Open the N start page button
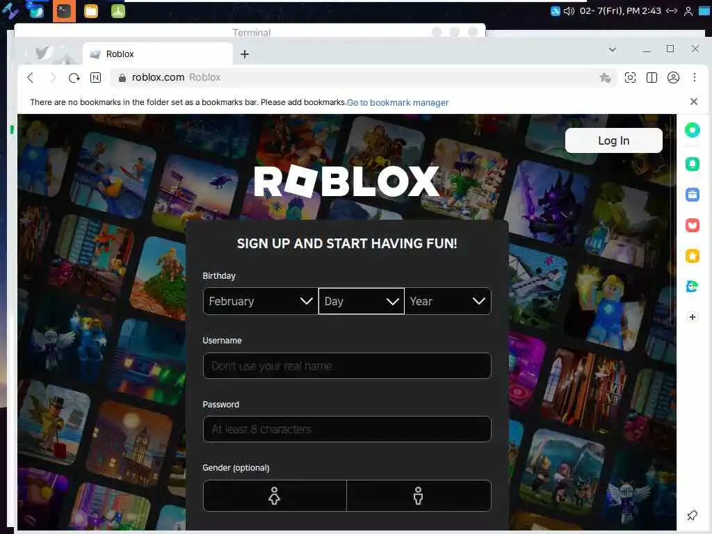 [95, 78]
